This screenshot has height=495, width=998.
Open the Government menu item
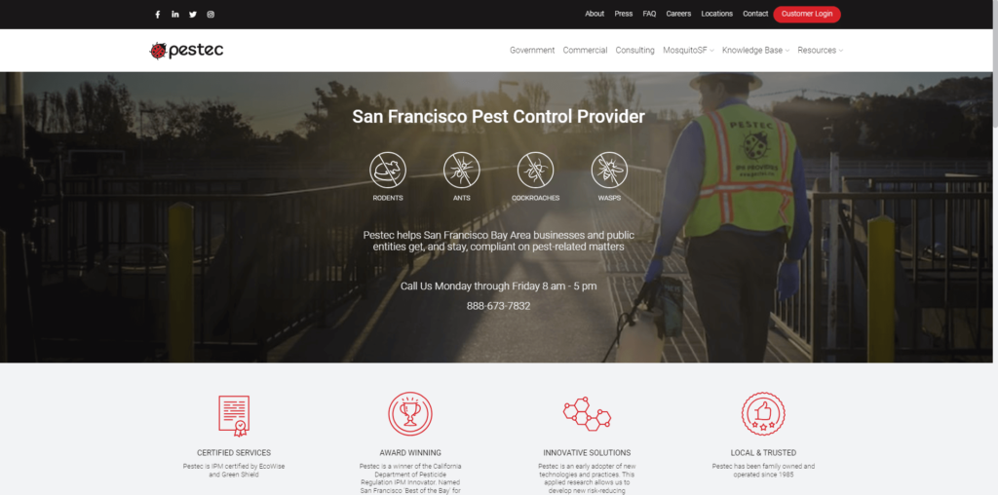532,51
